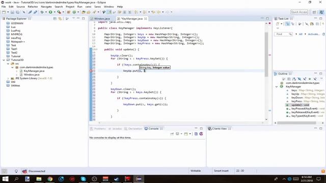Click Collapse All in Package Explorer
326x183 pixels.
pos(55,19)
